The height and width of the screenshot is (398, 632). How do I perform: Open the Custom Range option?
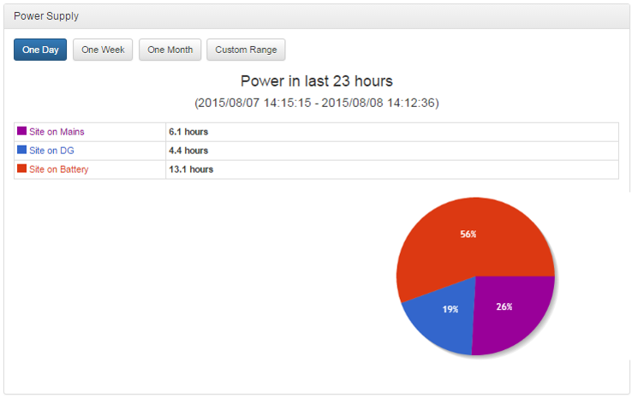pyautogui.click(x=246, y=50)
